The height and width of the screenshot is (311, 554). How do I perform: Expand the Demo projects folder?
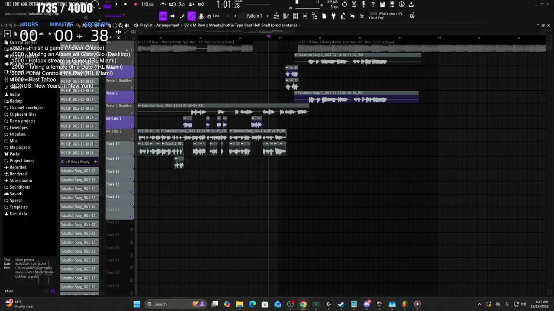click(23, 121)
